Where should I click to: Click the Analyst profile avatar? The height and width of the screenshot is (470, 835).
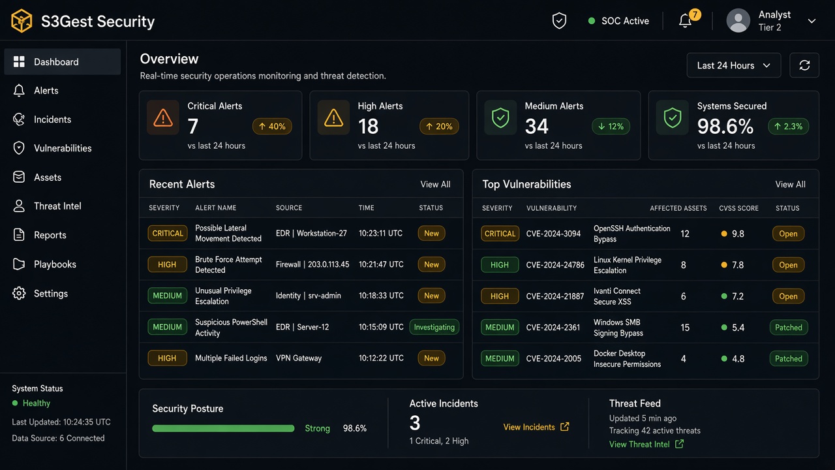pyautogui.click(x=738, y=21)
